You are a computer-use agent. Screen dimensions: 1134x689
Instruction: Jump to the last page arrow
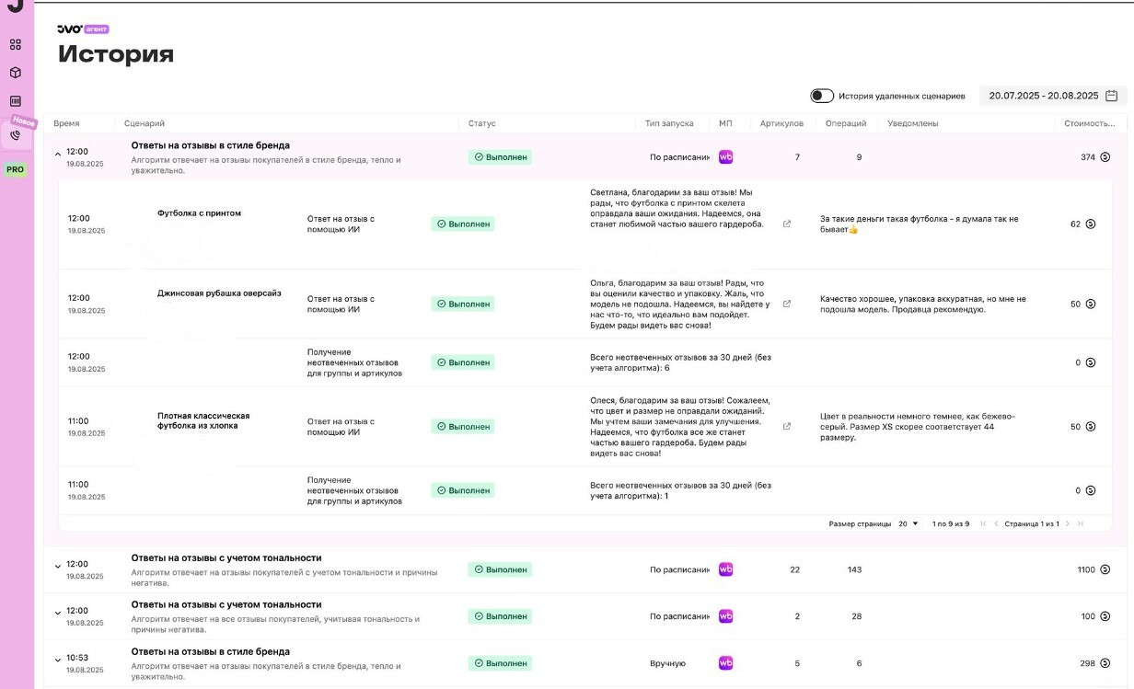click(1081, 523)
